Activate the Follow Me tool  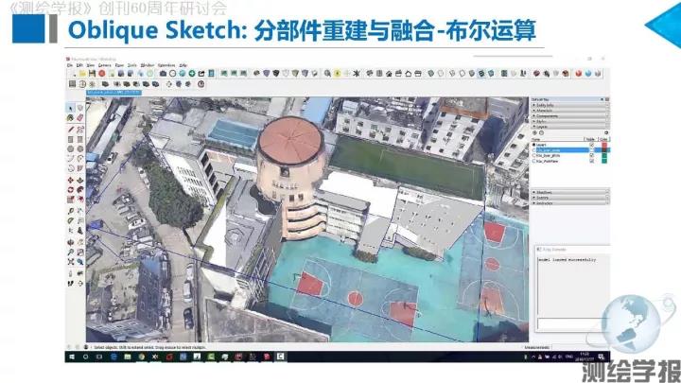[x=80, y=190]
